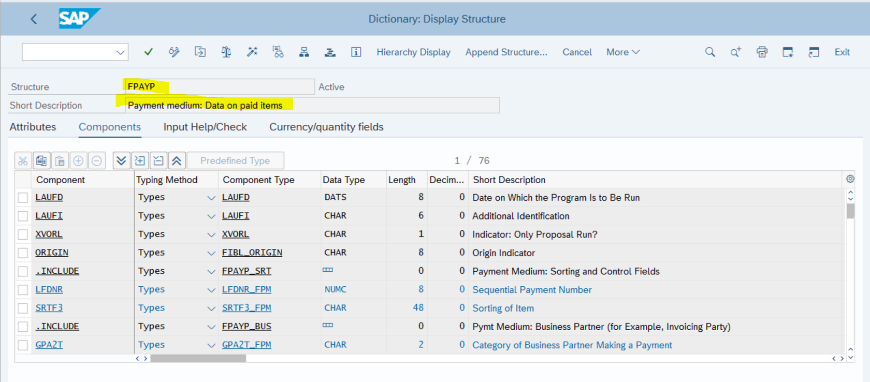Open Typing Method dropdown for LFDNR
Screen dimensions: 870x382
pos(211,290)
